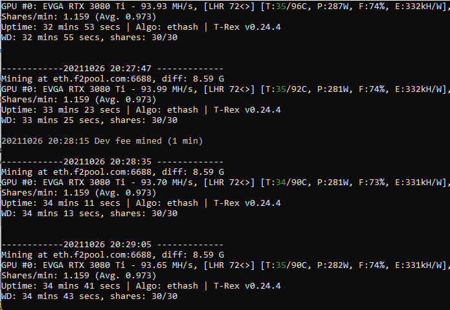Image resolution: width=450 pixels, height=310 pixels.
Task: Click the 20:28:35 timestamp separator line
Action: (112, 162)
